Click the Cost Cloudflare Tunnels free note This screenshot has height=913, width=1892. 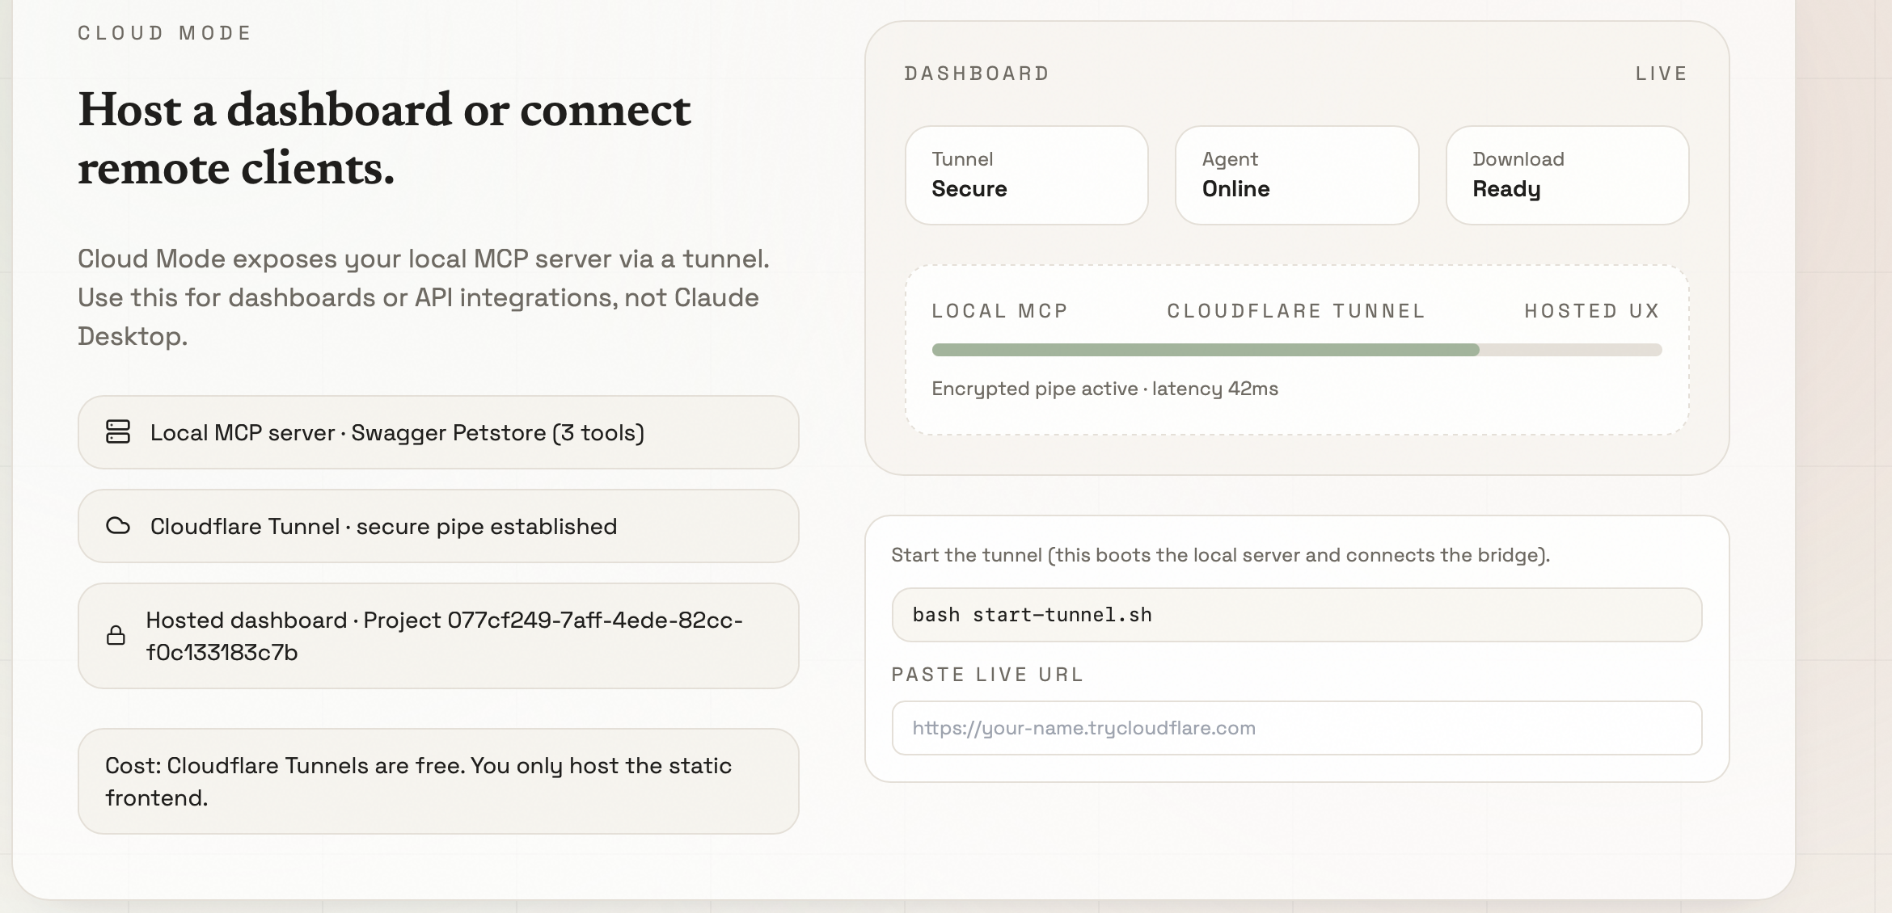438,781
